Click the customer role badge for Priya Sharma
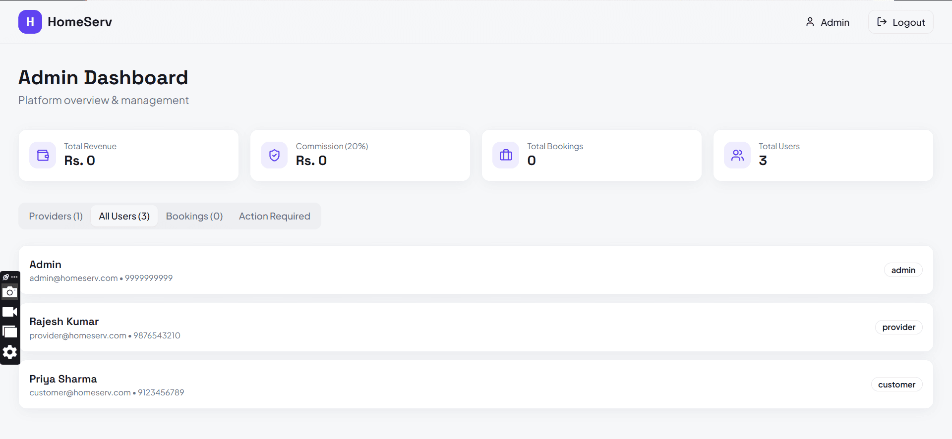Screen dimensions: 952x439 click(x=896, y=384)
